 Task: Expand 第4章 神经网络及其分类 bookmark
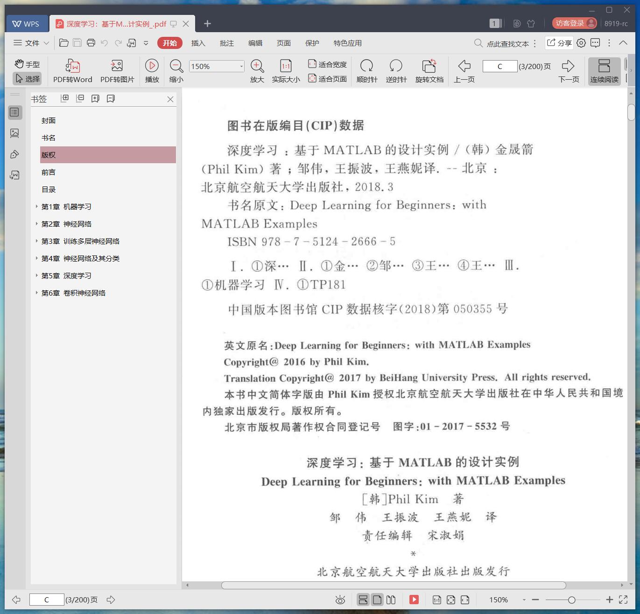point(37,258)
